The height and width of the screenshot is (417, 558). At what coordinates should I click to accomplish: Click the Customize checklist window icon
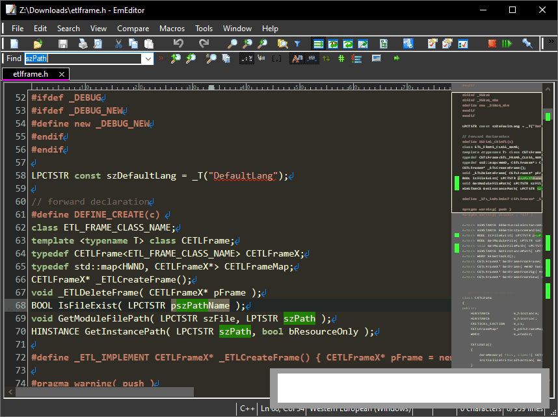(x=462, y=44)
